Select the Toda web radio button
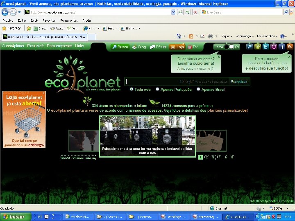The width and height of the screenshot is (295, 221). tap(132, 89)
